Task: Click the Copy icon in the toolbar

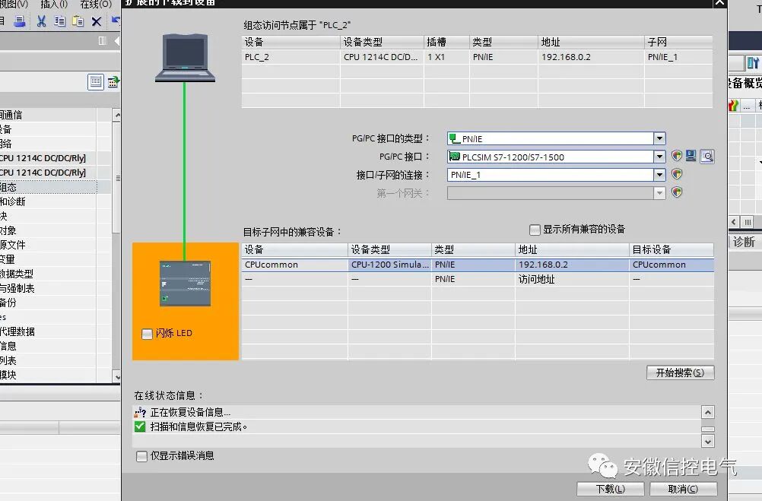Action: [60, 21]
